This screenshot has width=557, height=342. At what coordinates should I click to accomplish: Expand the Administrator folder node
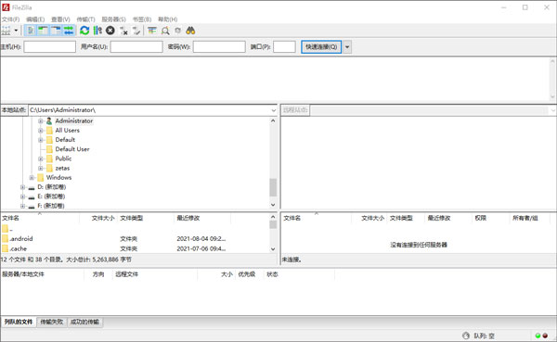click(x=41, y=121)
